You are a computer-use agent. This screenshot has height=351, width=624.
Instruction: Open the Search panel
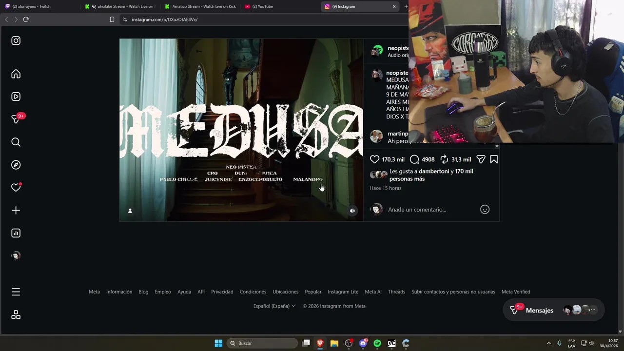click(x=16, y=142)
